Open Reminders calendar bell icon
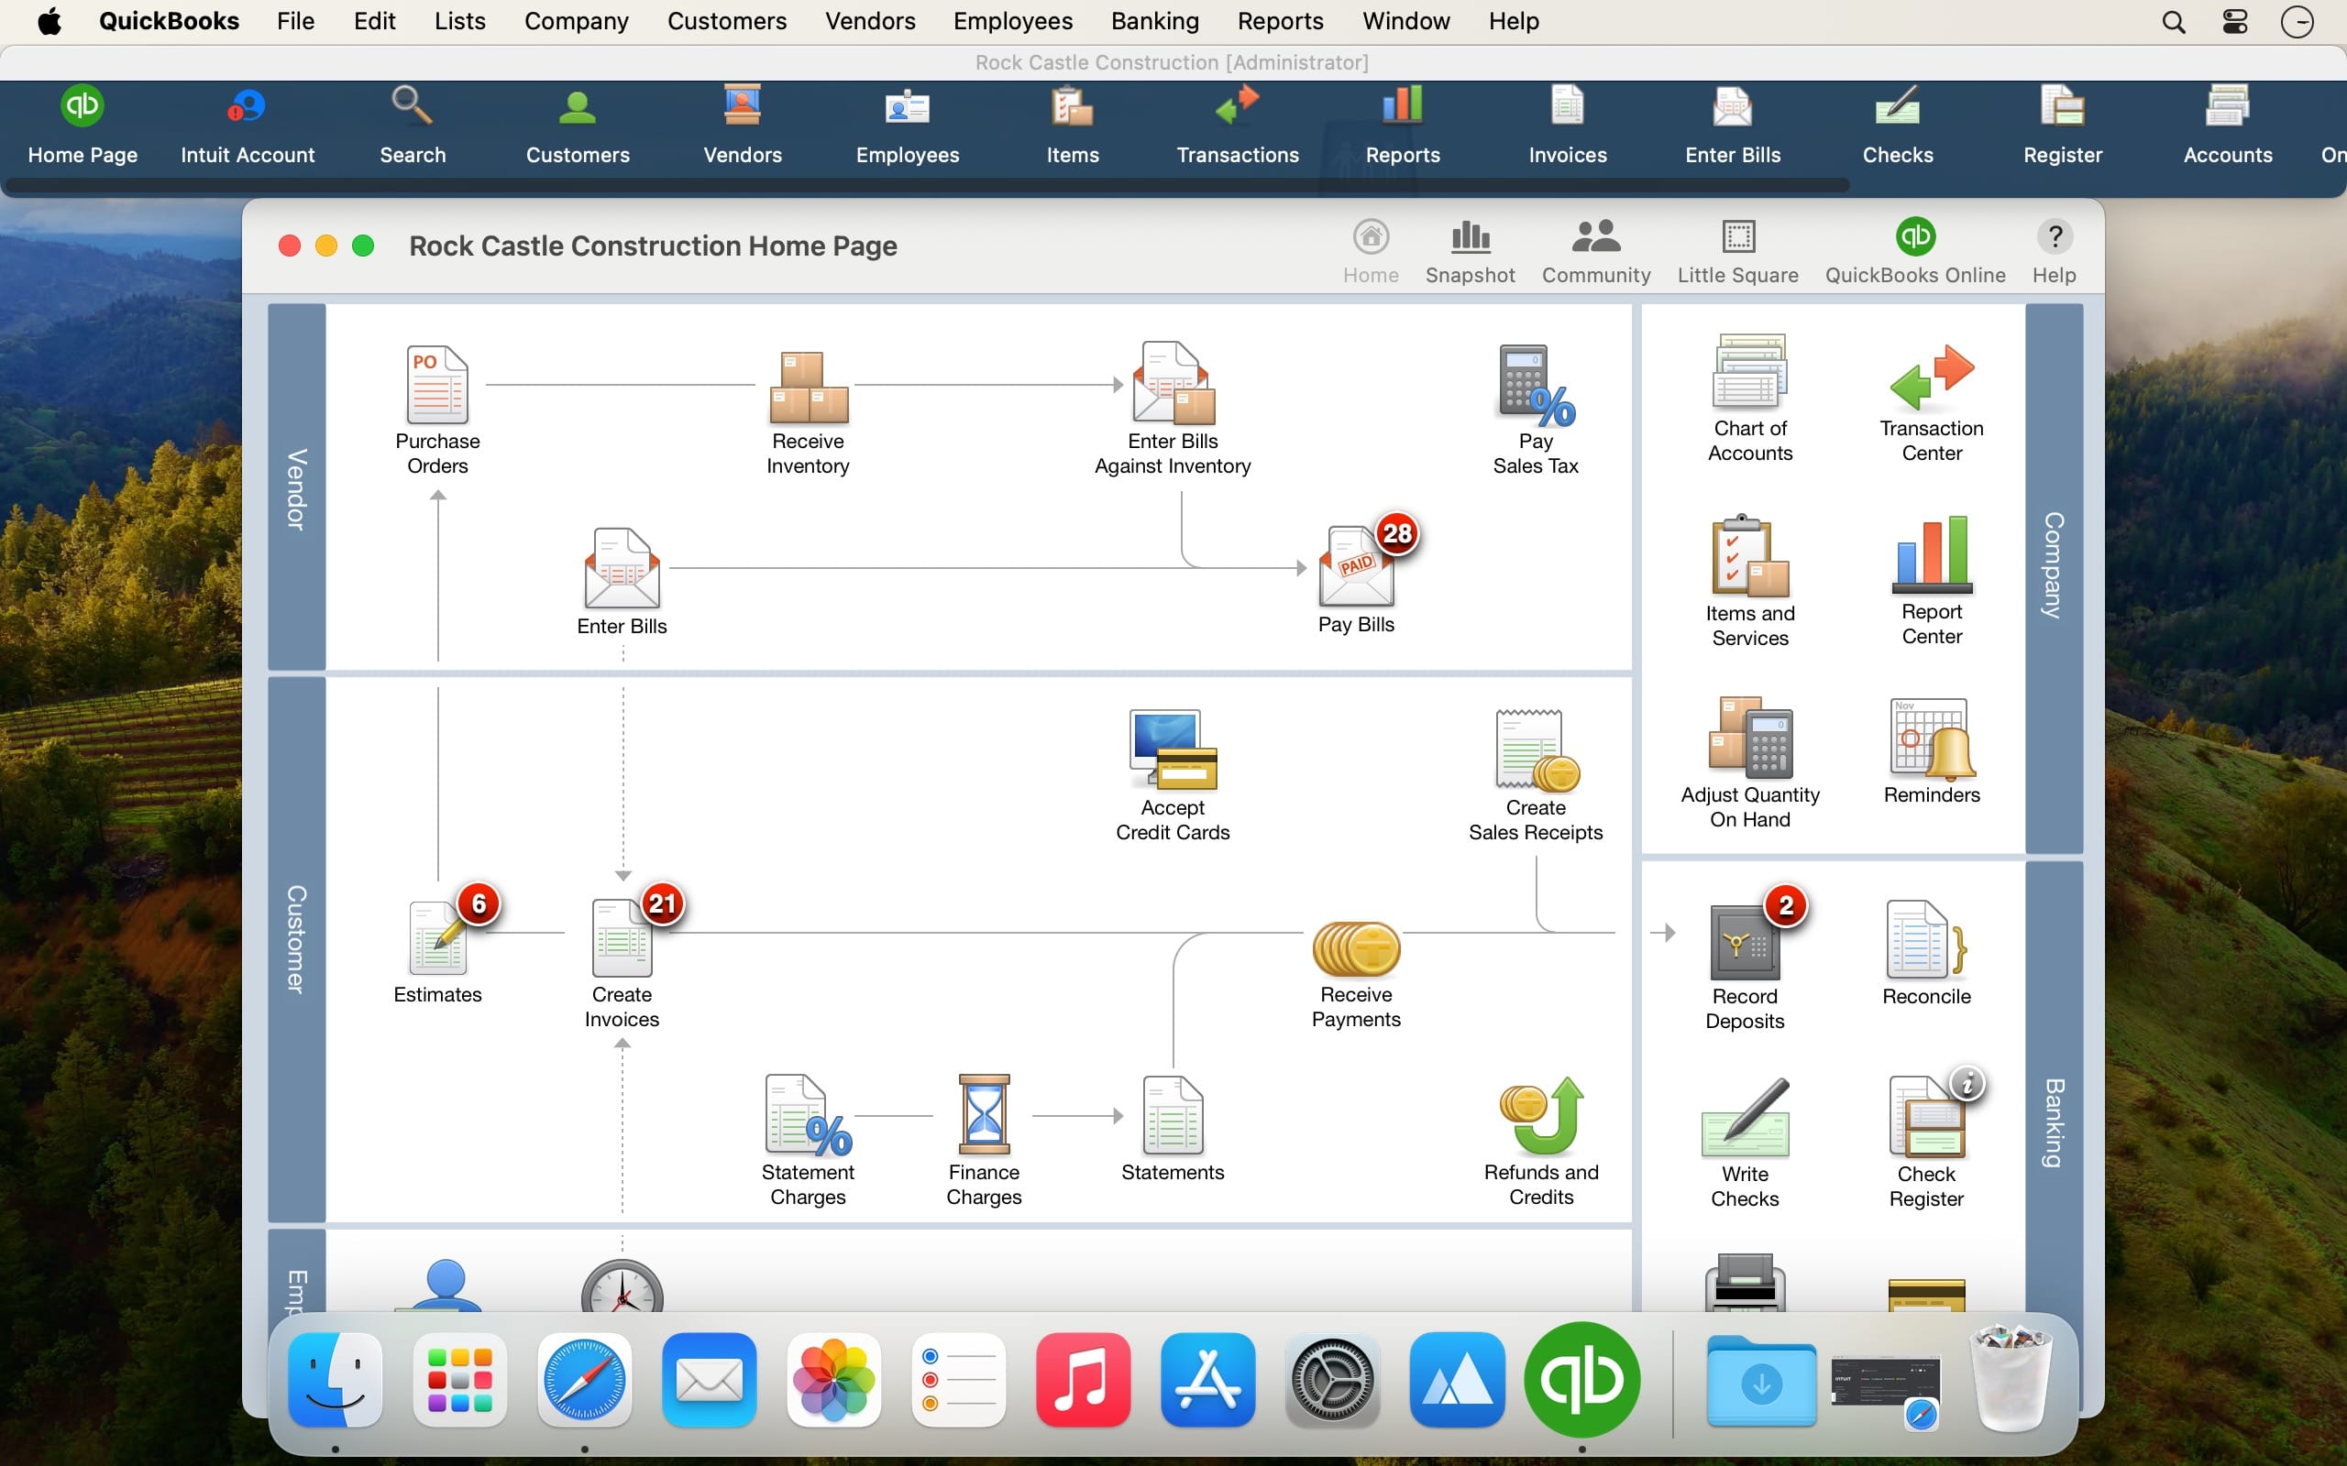Screen dimensions: 2347x1466 pos(1931,738)
